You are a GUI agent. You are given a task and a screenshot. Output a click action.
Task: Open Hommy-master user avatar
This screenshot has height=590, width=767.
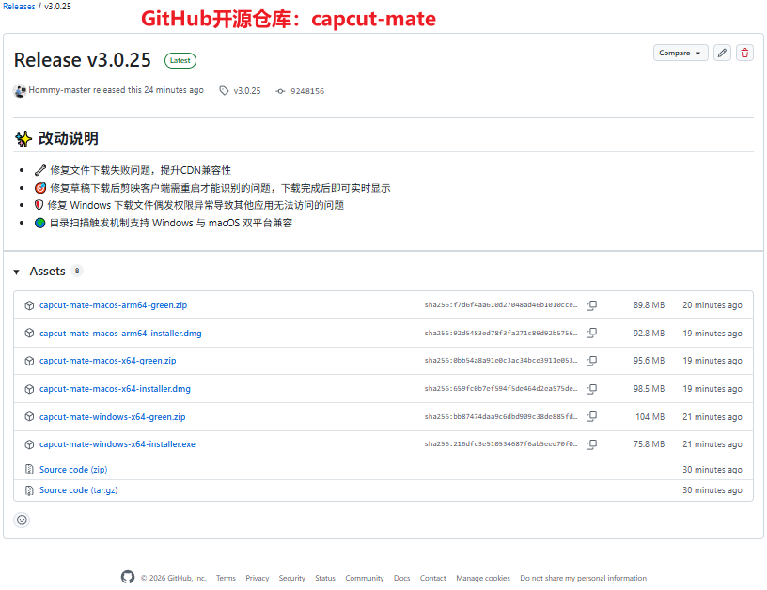(x=20, y=91)
